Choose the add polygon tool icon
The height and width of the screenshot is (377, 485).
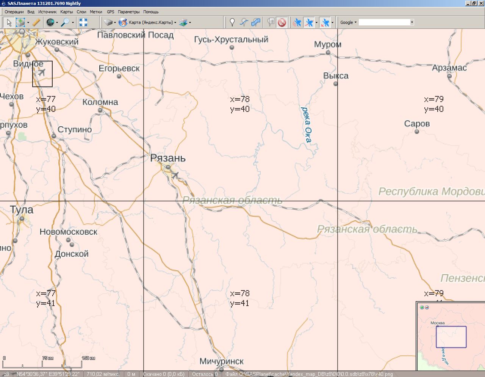(256, 22)
